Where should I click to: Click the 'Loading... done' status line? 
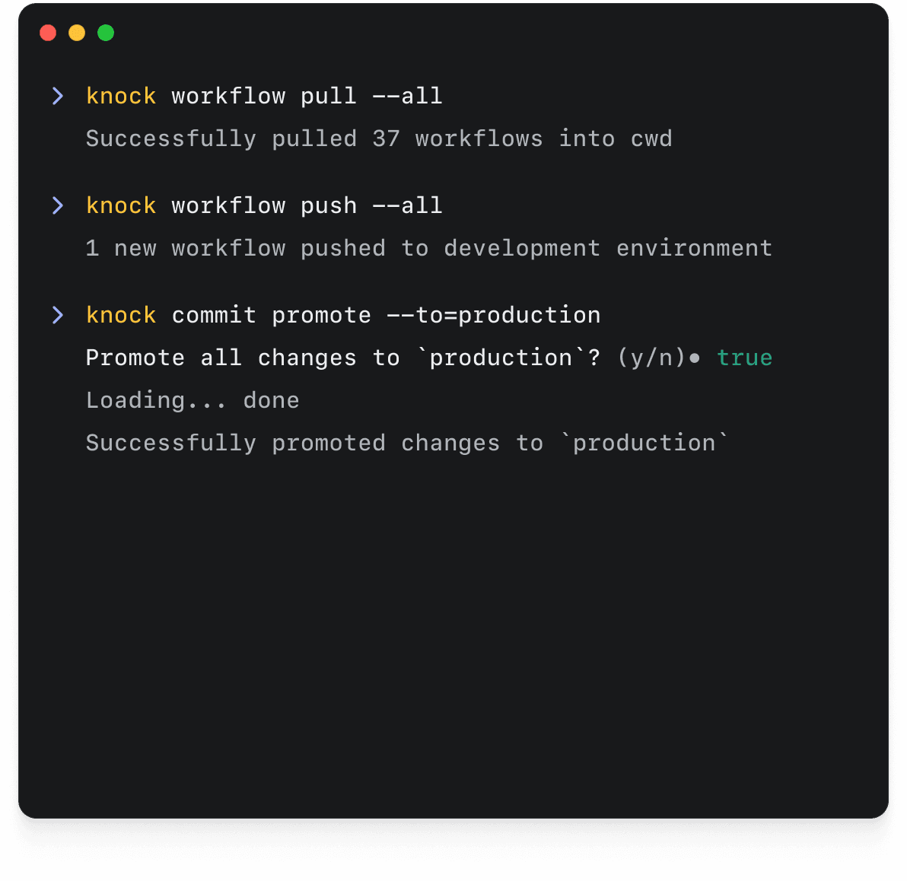pyautogui.click(x=193, y=400)
